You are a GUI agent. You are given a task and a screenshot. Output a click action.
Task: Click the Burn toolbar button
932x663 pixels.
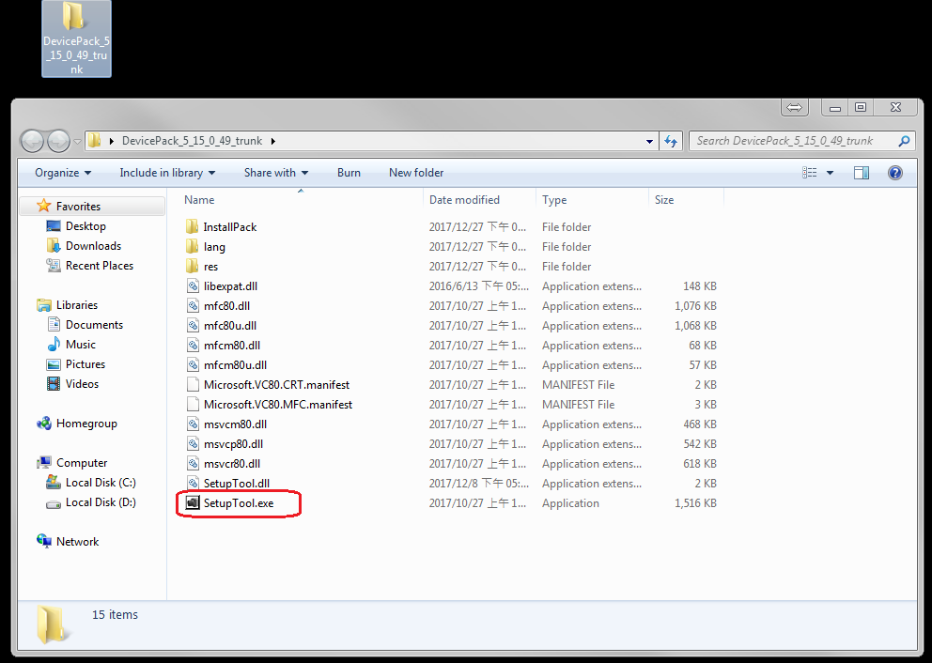pos(349,173)
